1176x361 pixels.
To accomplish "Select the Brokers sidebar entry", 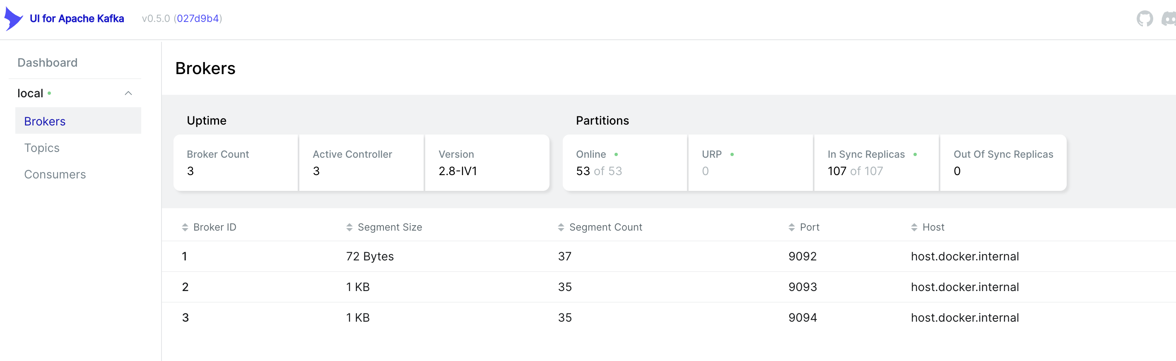I will coord(44,121).
